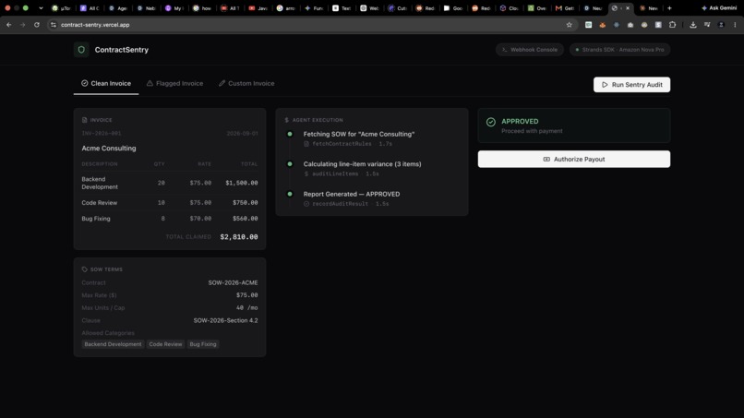The width and height of the screenshot is (744, 418).
Task: Click the Code Review category chip
Action: click(165, 344)
